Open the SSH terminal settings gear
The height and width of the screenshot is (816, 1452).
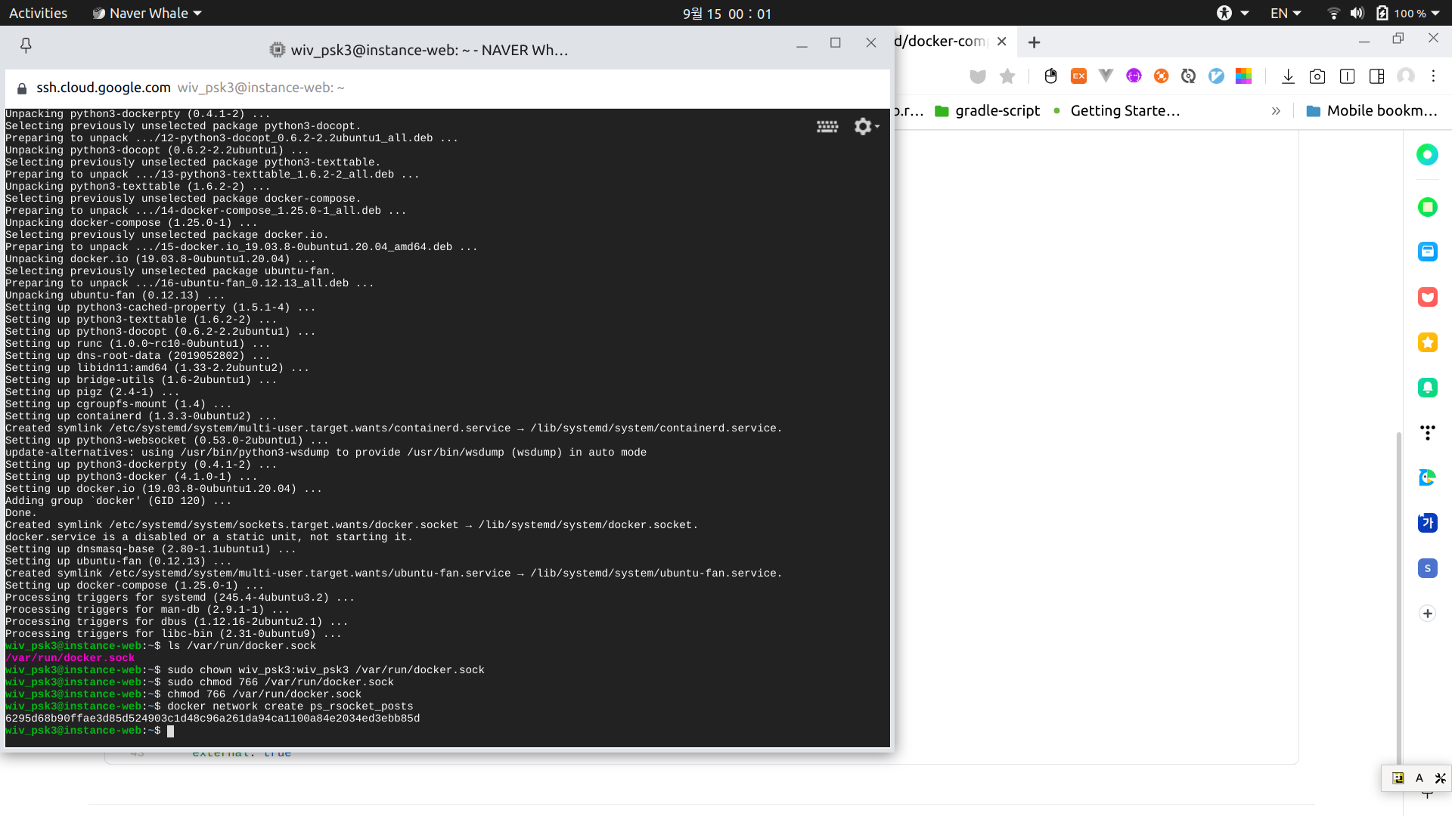[x=863, y=126]
